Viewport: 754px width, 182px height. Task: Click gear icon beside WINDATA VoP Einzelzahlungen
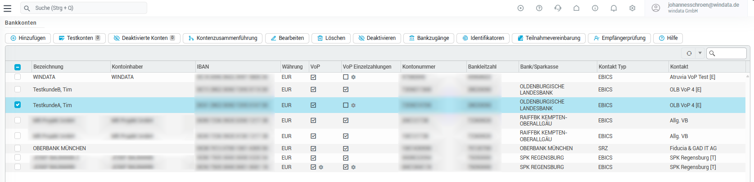[x=353, y=77]
